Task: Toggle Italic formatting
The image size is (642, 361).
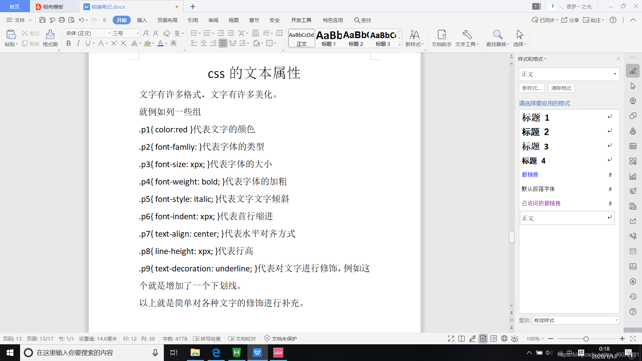Action: tap(78, 43)
